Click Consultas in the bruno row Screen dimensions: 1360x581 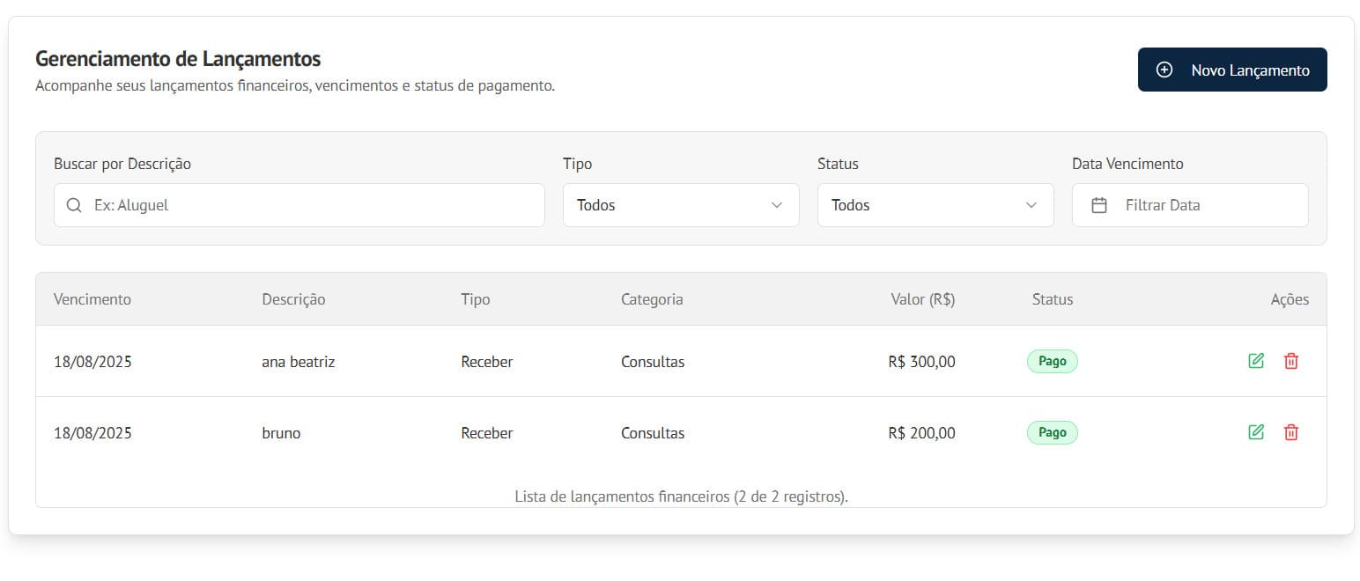(653, 433)
